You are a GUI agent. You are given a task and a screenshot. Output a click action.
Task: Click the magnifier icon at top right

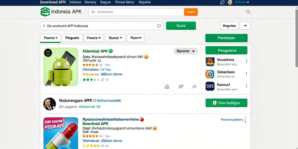point(248,12)
